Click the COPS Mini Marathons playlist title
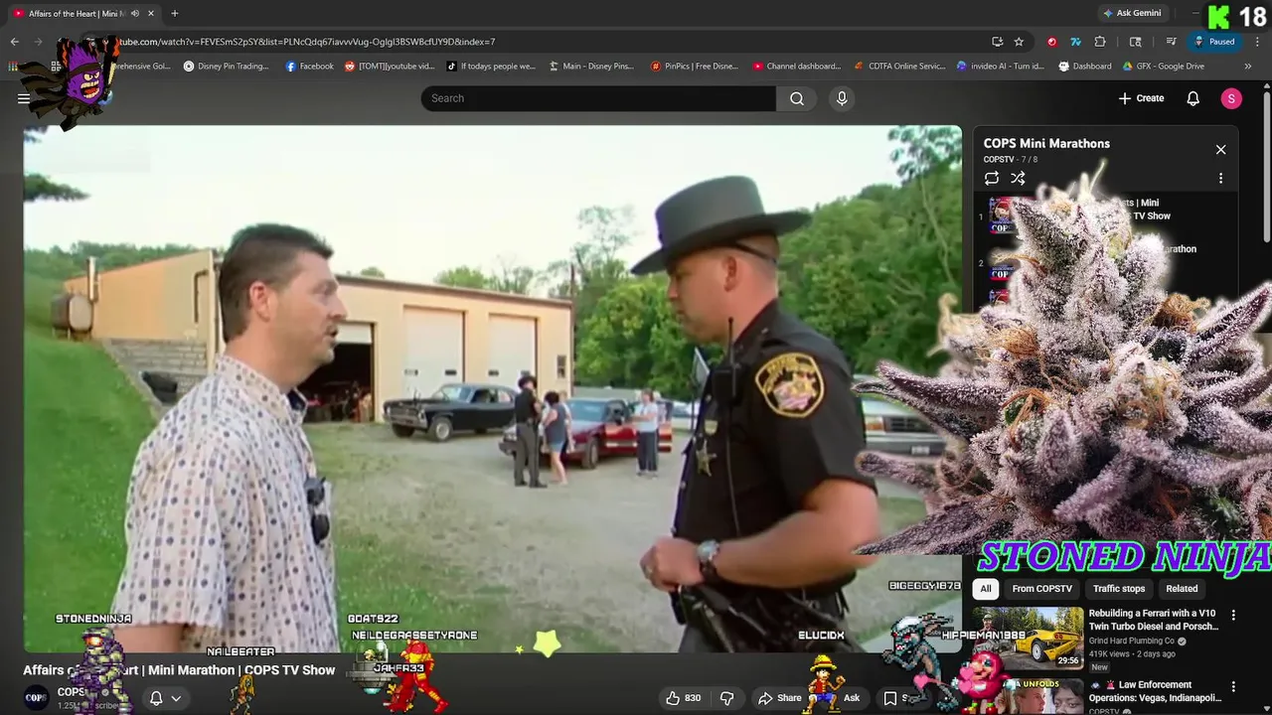Viewport: 1272px width, 715px height. pos(1046,144)
